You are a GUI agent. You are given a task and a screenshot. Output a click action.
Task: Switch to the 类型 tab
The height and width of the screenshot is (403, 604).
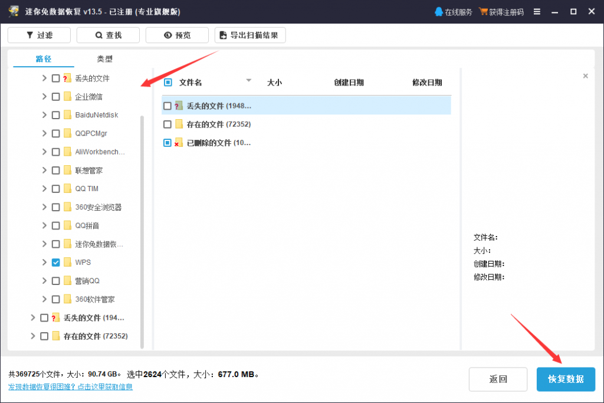point(104,58)
